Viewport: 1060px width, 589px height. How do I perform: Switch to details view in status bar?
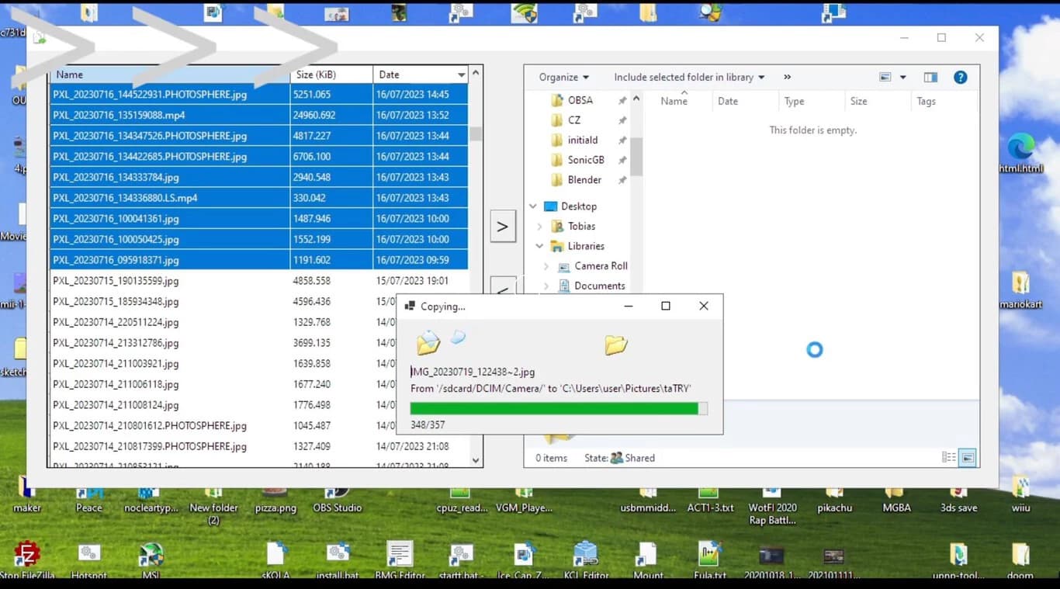949,458
